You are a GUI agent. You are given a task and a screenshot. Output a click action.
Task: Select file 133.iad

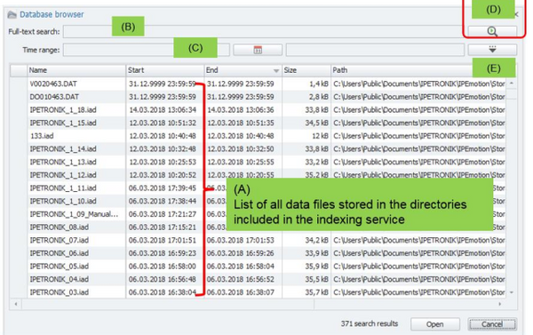(42, 136)
